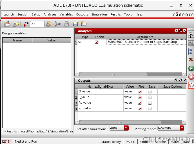Select the Q_value output row
The height and width of the screenshot is (144, 194).
point(131,92)
